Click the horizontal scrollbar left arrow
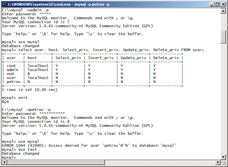This screenshot has height=167, width=228. click(x=4, y=162)
